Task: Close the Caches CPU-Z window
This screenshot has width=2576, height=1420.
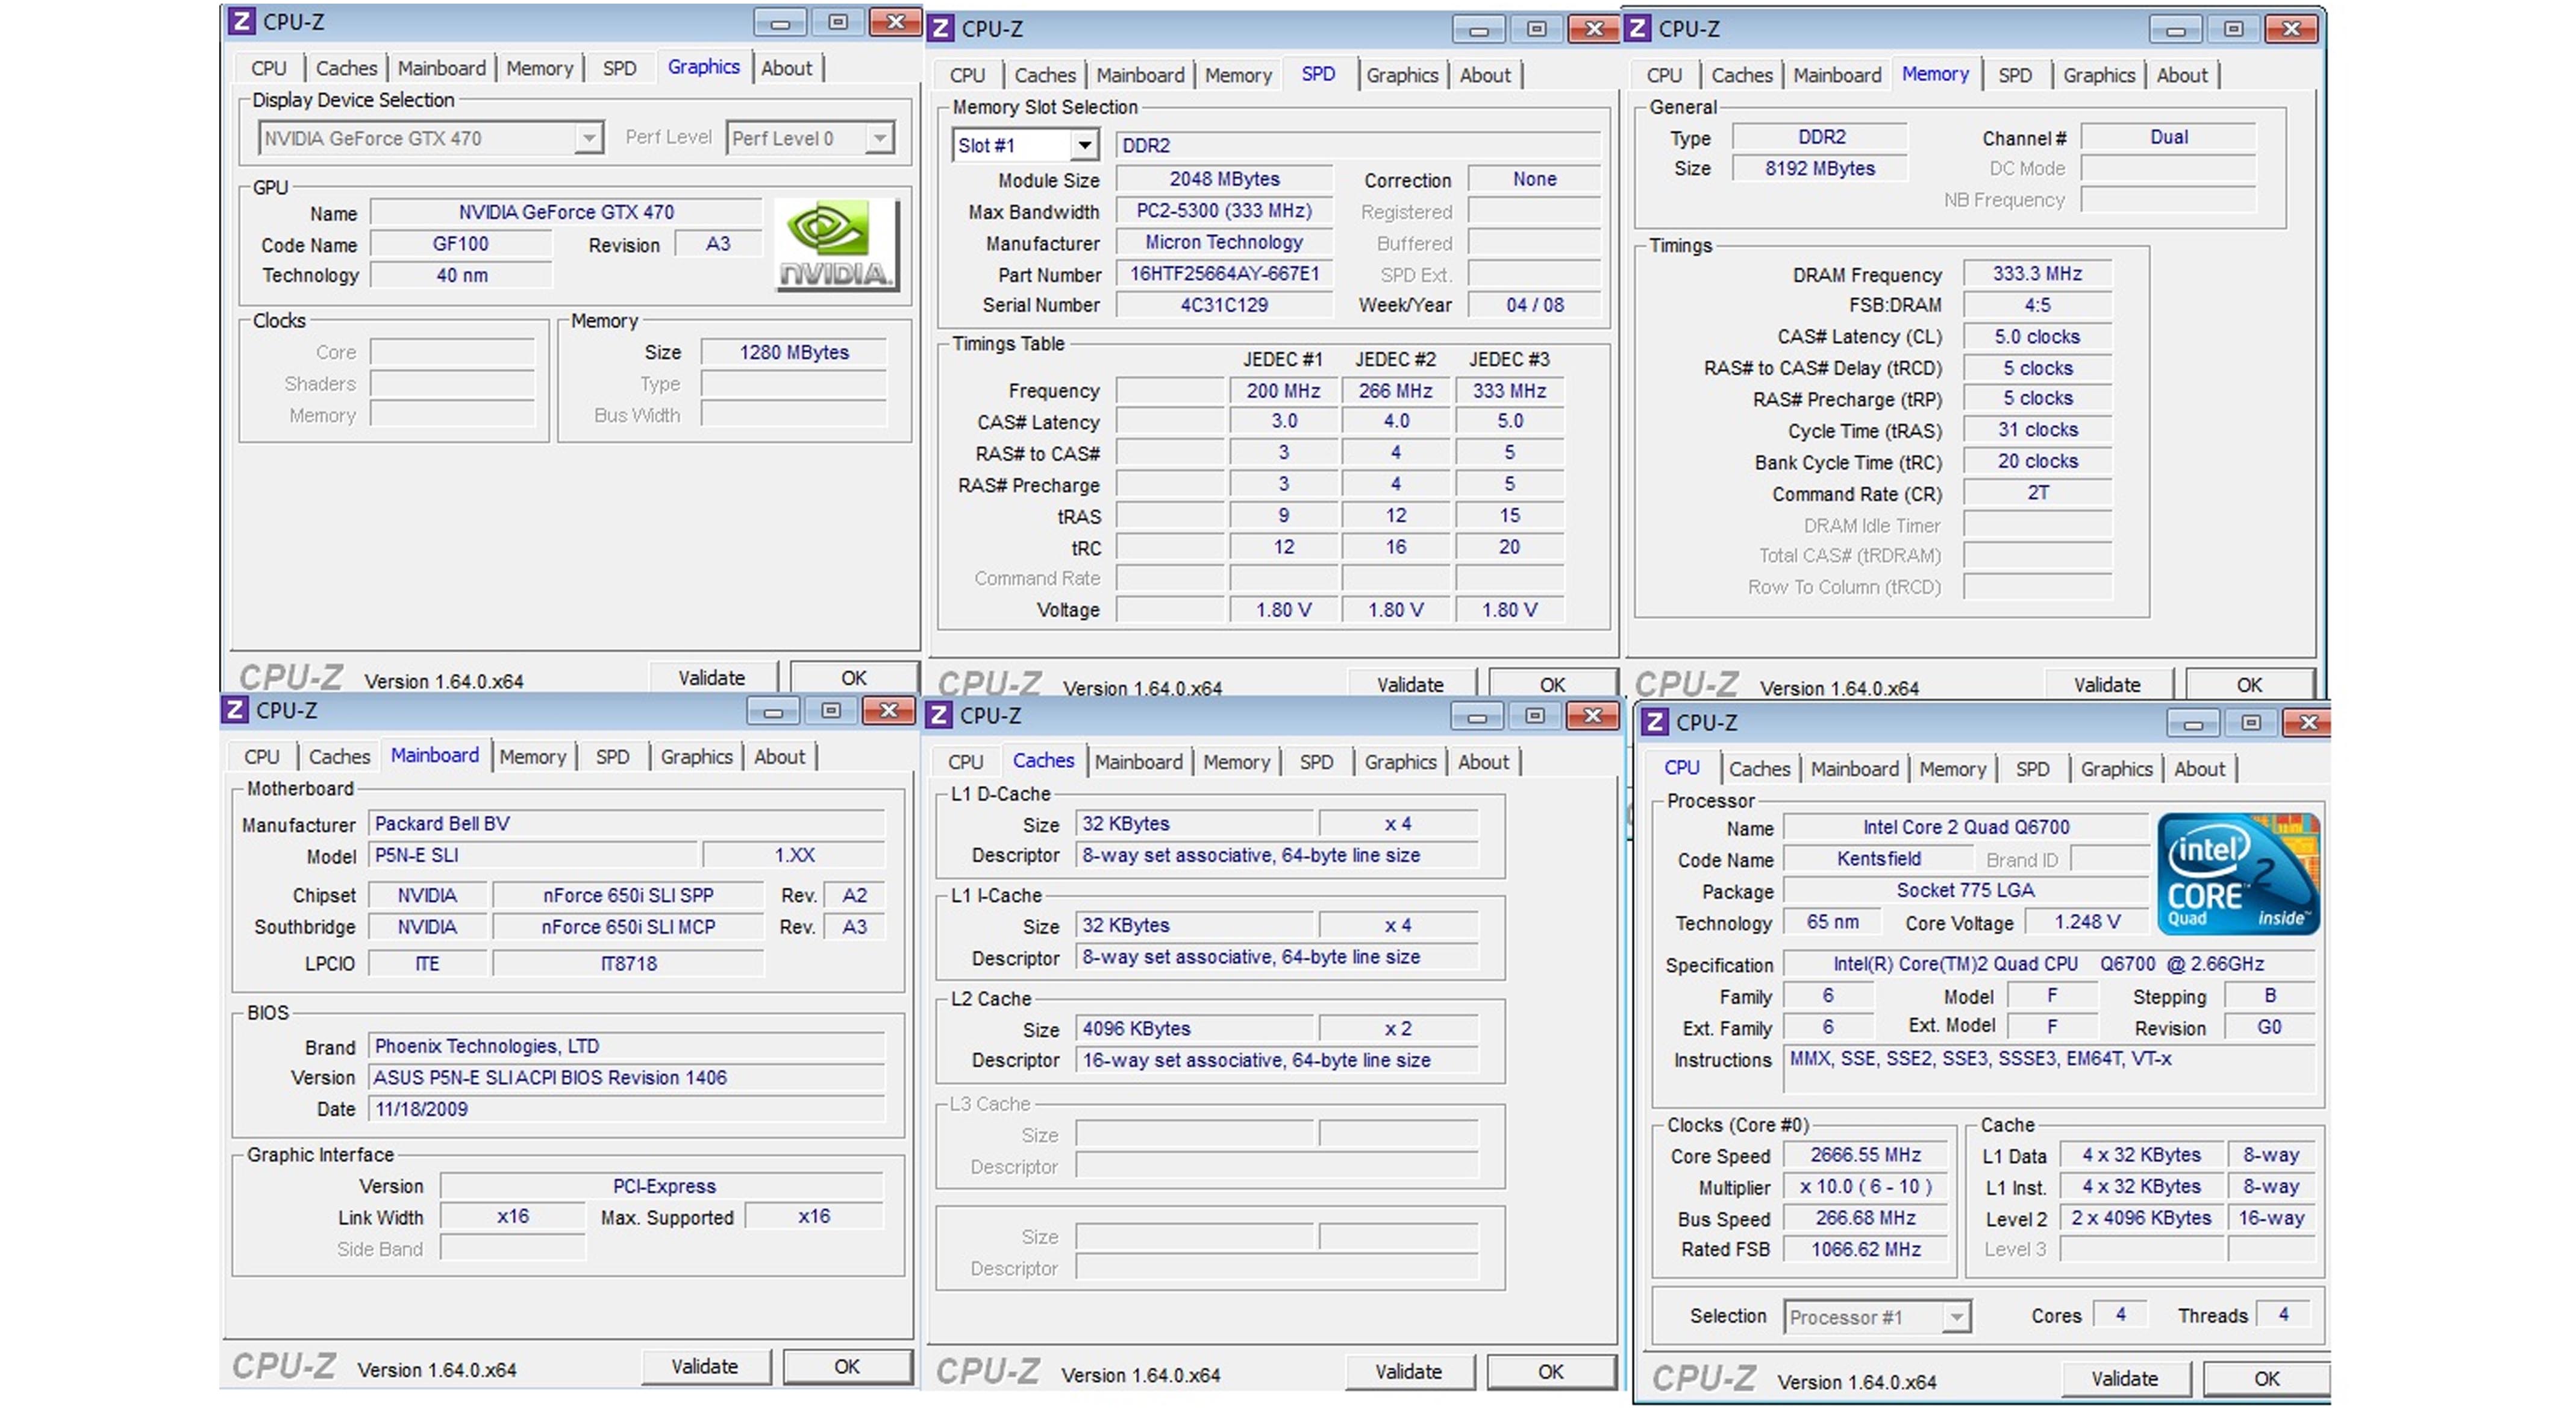Action: (x=1592, y=715)
